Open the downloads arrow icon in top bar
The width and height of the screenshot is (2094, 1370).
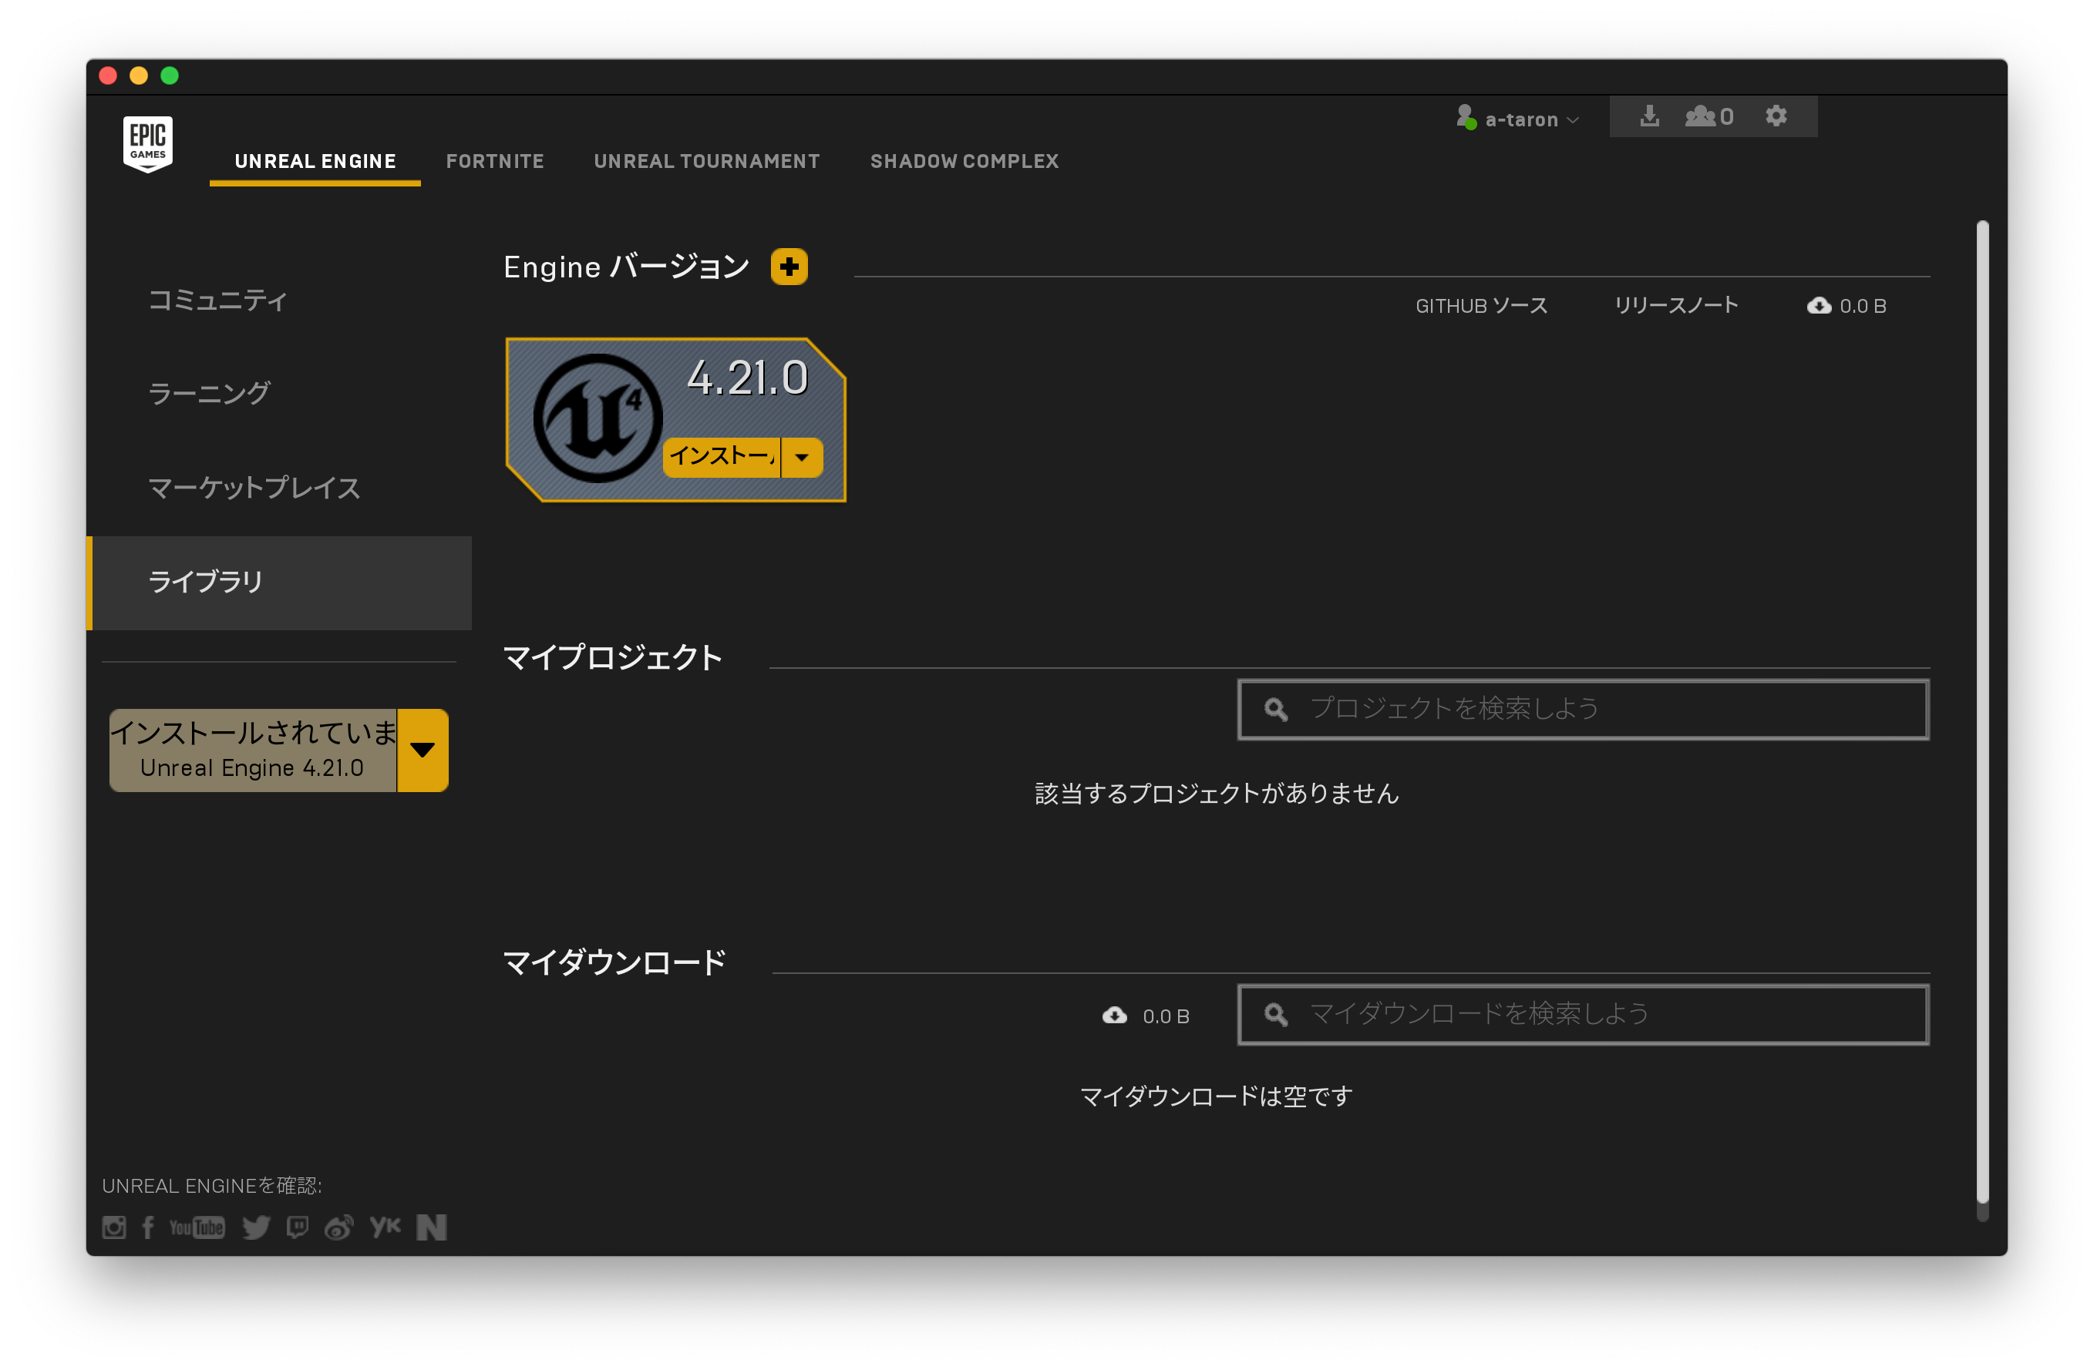[x=1650, y=116]
